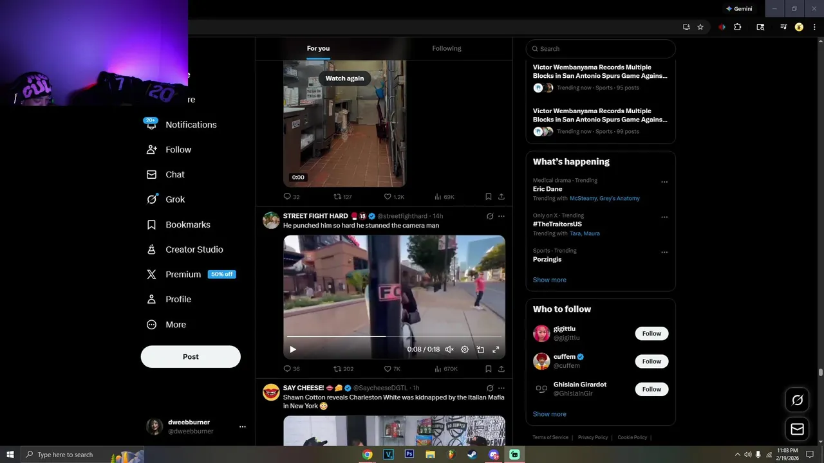
Task: Open the floating Grok button
Action: pos(797,400)
